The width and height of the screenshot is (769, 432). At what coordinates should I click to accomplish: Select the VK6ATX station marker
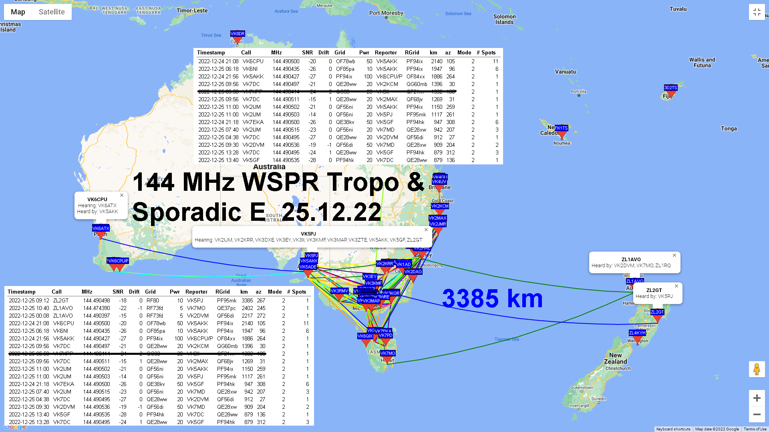click(x=101, y=228)
